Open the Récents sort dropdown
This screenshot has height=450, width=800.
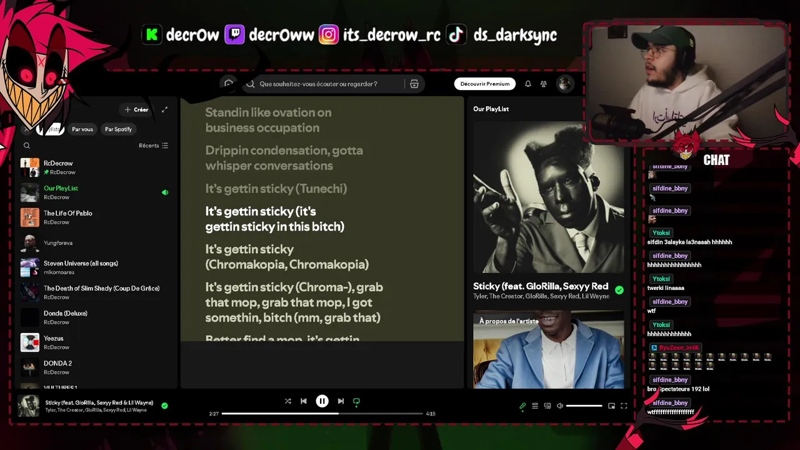pos(153,146)
